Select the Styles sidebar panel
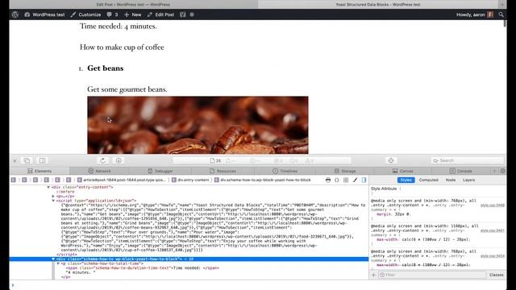Screen dimensions: 516x290 (x=406, y=180)
